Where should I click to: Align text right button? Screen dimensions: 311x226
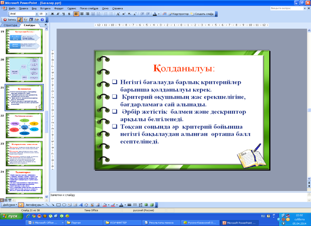(x=87, y=14)
